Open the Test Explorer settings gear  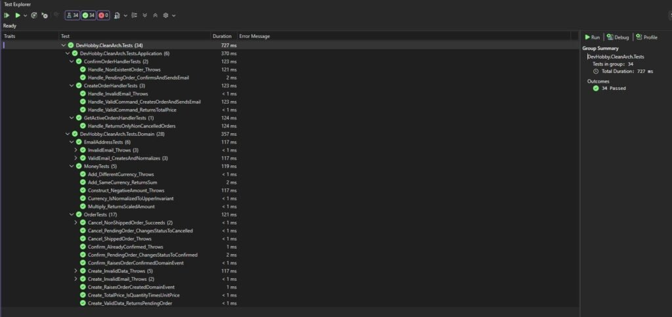tap(166, 15)
